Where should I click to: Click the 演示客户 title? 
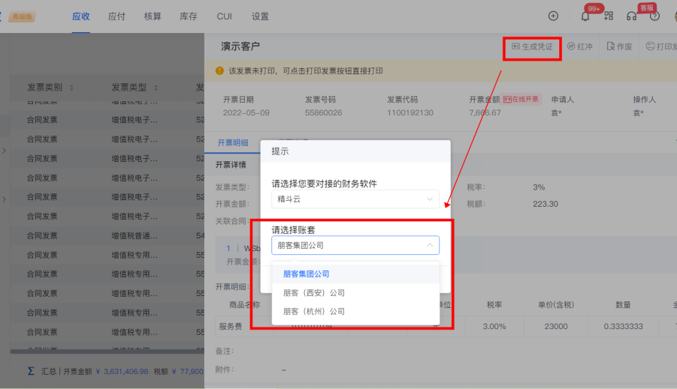pyautogui.click(x=240, y=46)
